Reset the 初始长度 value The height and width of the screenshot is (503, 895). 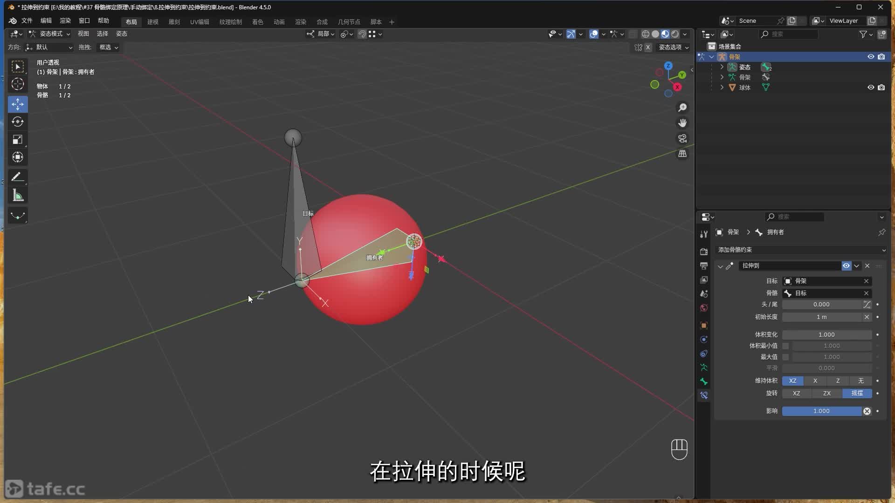pyautogui.click(x=867, y=317)
